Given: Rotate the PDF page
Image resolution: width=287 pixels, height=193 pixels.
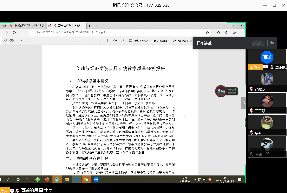Looking at the screenshot, I should pyautogui.click(x=115, y=41).
